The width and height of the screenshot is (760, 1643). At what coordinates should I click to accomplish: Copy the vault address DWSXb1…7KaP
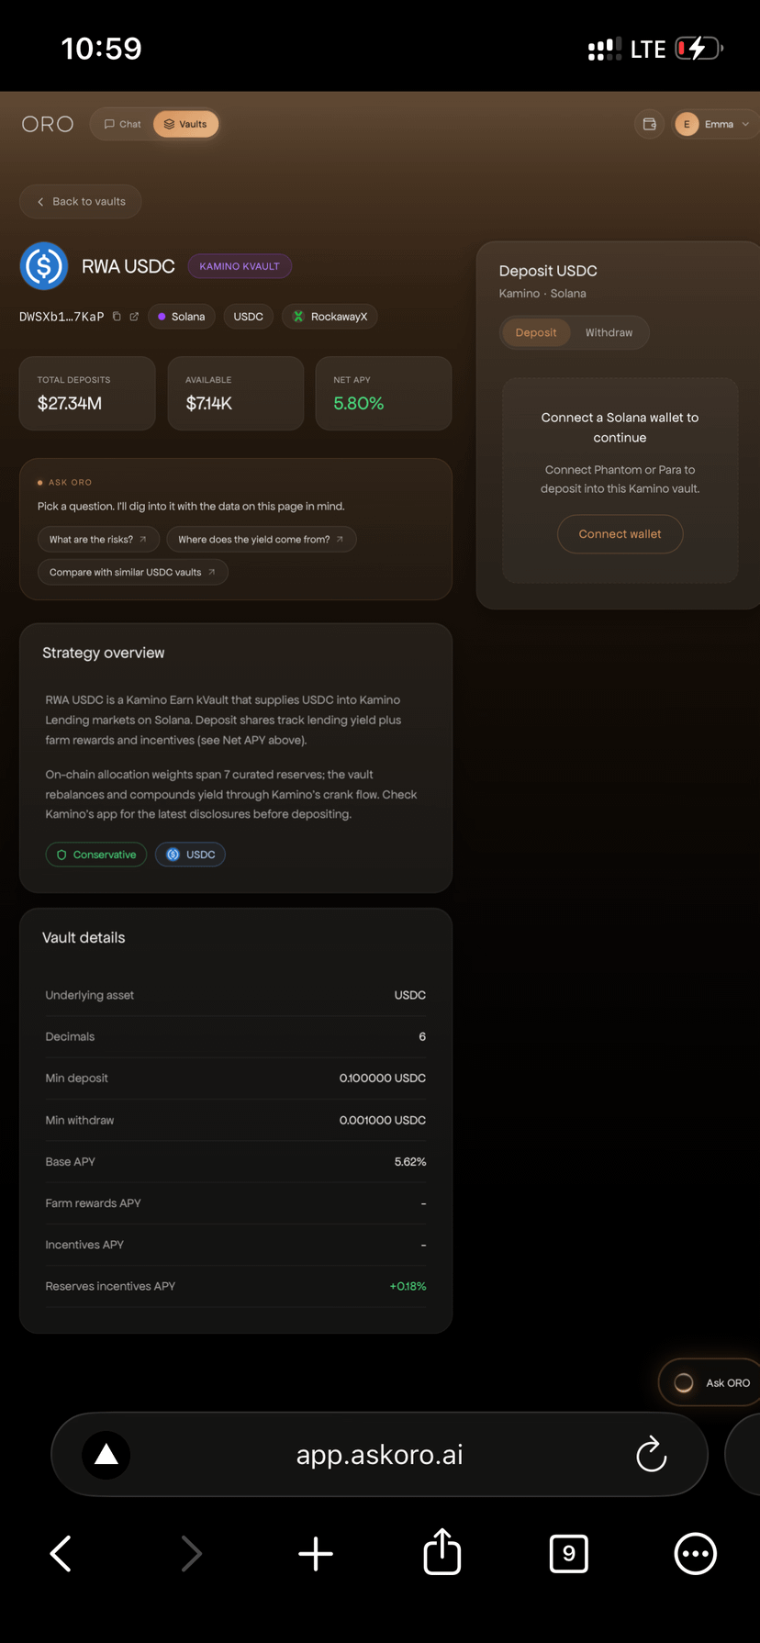117,317
